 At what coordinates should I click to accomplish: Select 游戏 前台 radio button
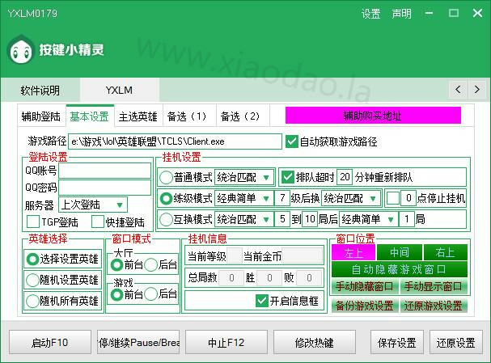tap(116, 294)
